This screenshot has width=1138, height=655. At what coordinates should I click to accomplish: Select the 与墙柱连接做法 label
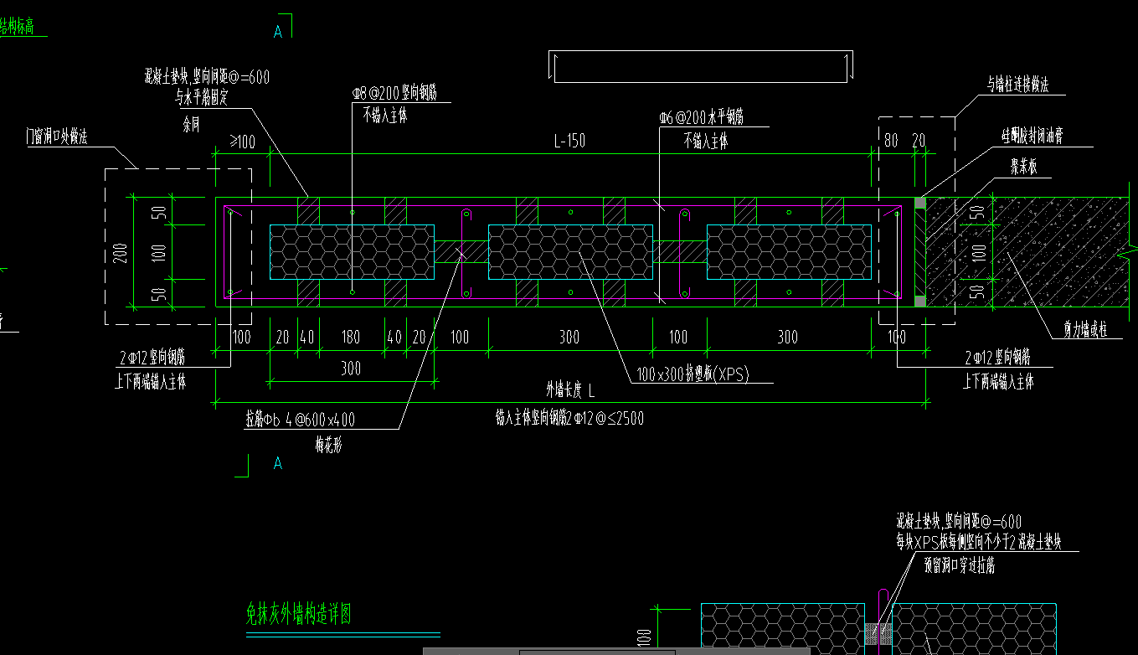(1017, 85)
